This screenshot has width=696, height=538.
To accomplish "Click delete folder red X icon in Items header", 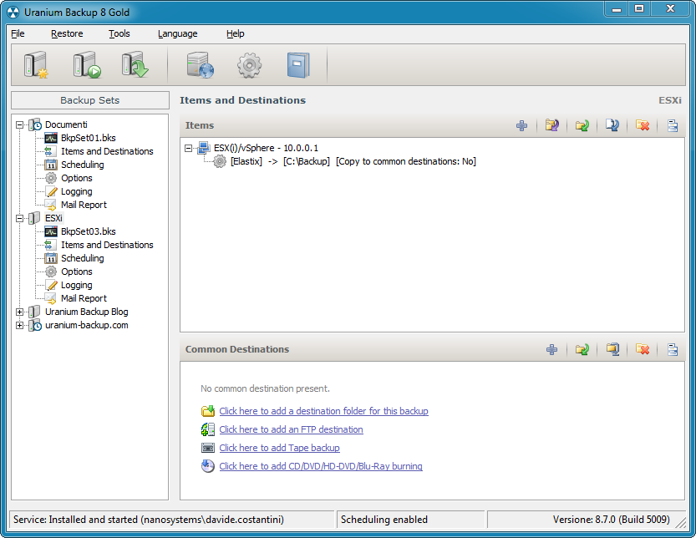I will point(643,125).
